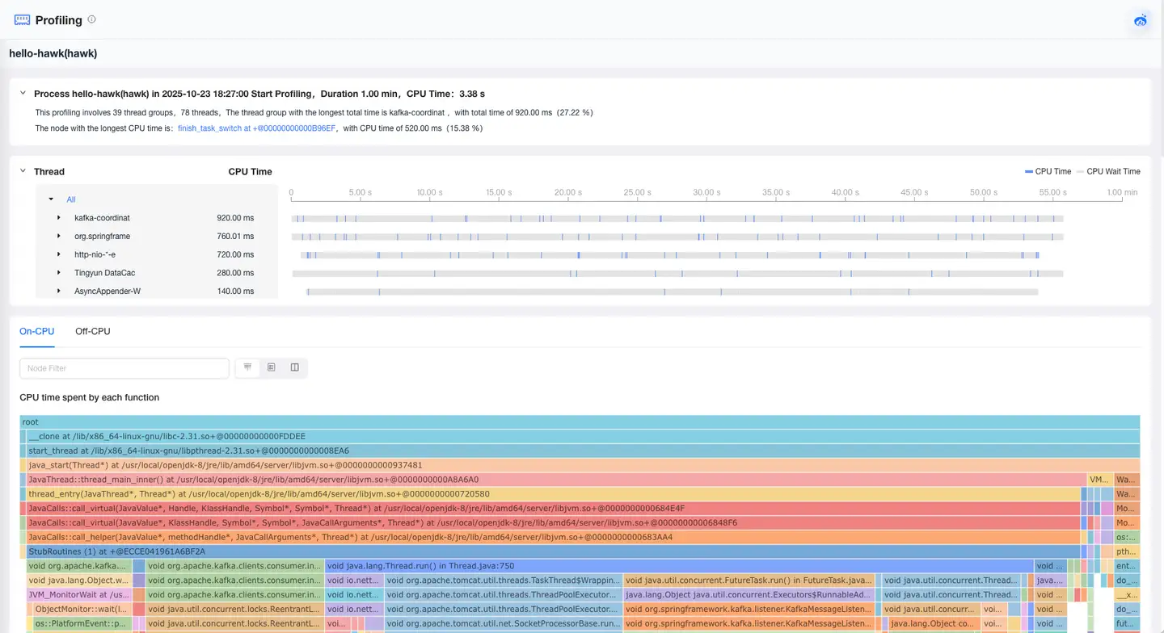The height and width of the screenshot is (633, 1164).
Task: Expand the kafka-coordinat thread group
Action: [59, 218]
